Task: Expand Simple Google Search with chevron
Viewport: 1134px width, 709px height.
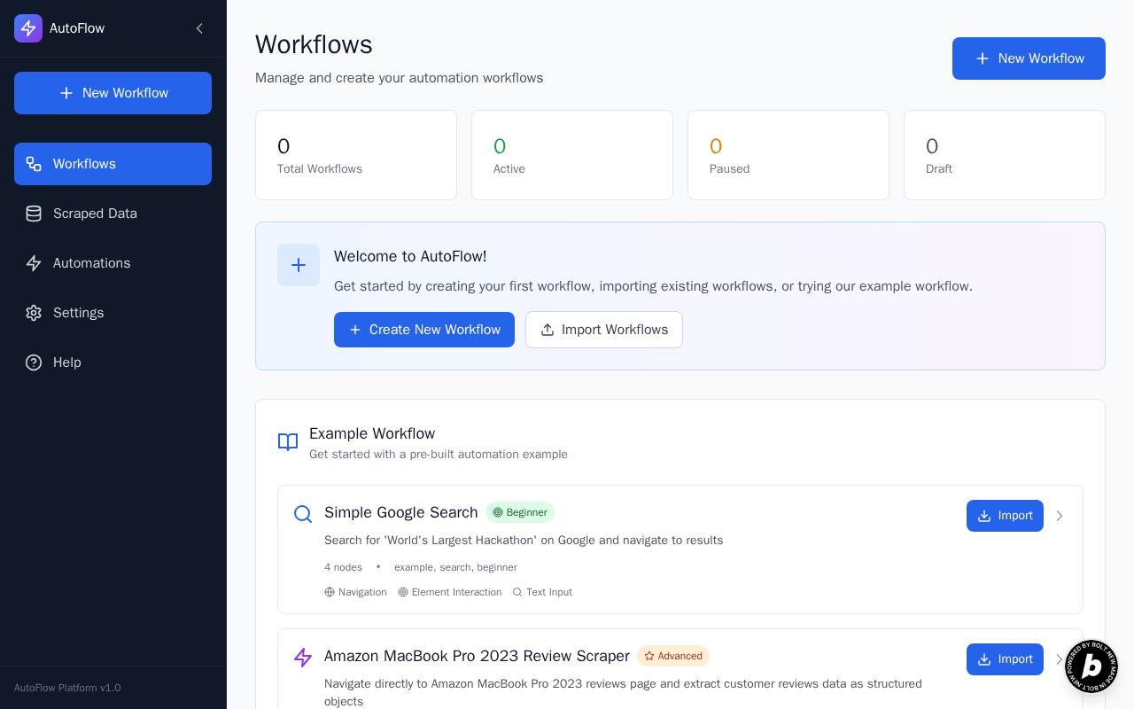Action: click(x=1060, y=516)
